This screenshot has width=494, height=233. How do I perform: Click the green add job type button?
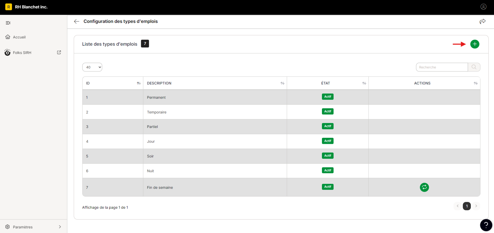[x=475, y=44]
